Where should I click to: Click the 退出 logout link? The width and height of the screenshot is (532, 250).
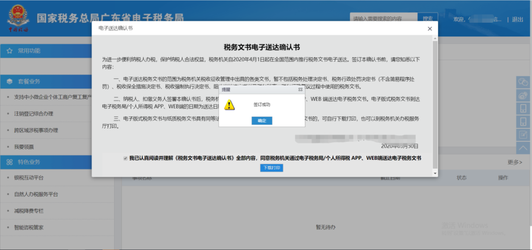(517, 20)
